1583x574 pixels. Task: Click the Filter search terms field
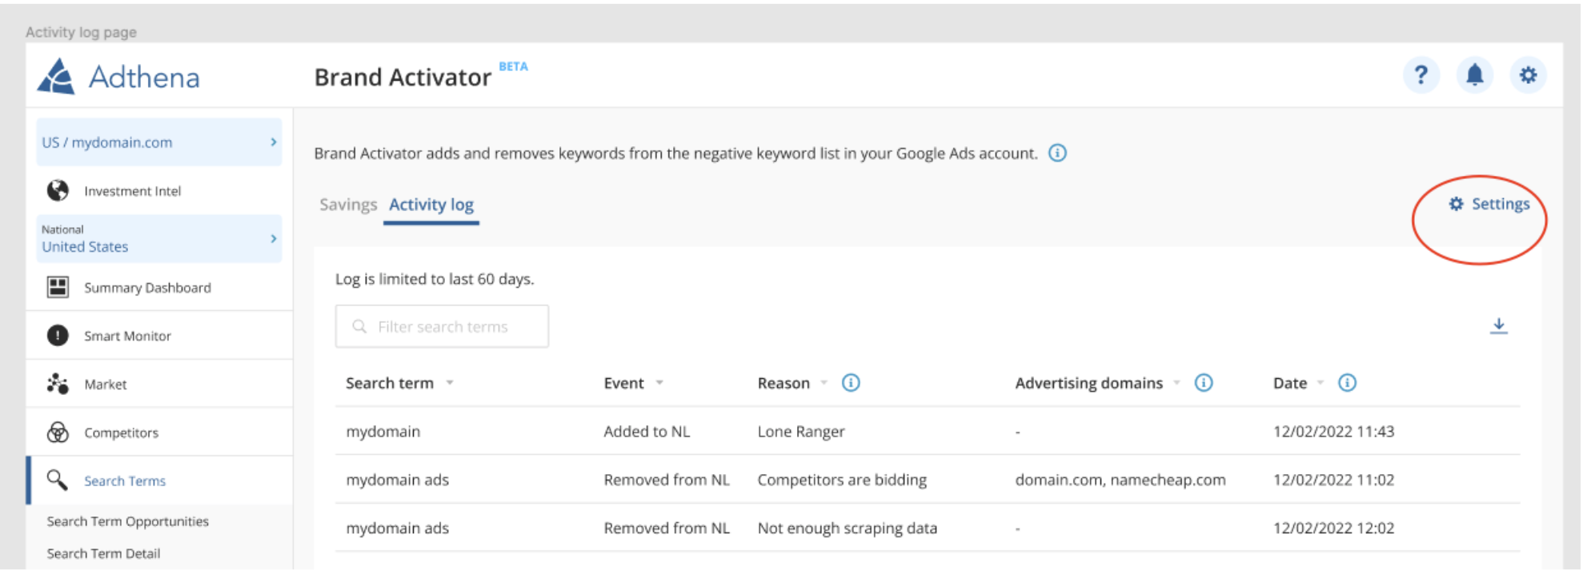click(x=442, y=326)
